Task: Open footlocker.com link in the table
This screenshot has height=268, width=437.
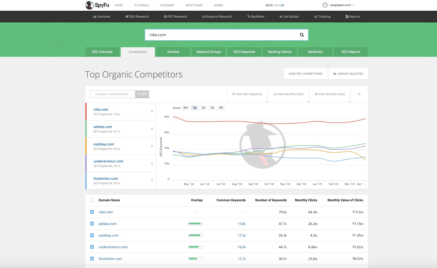Action: [x=110, y=259]
